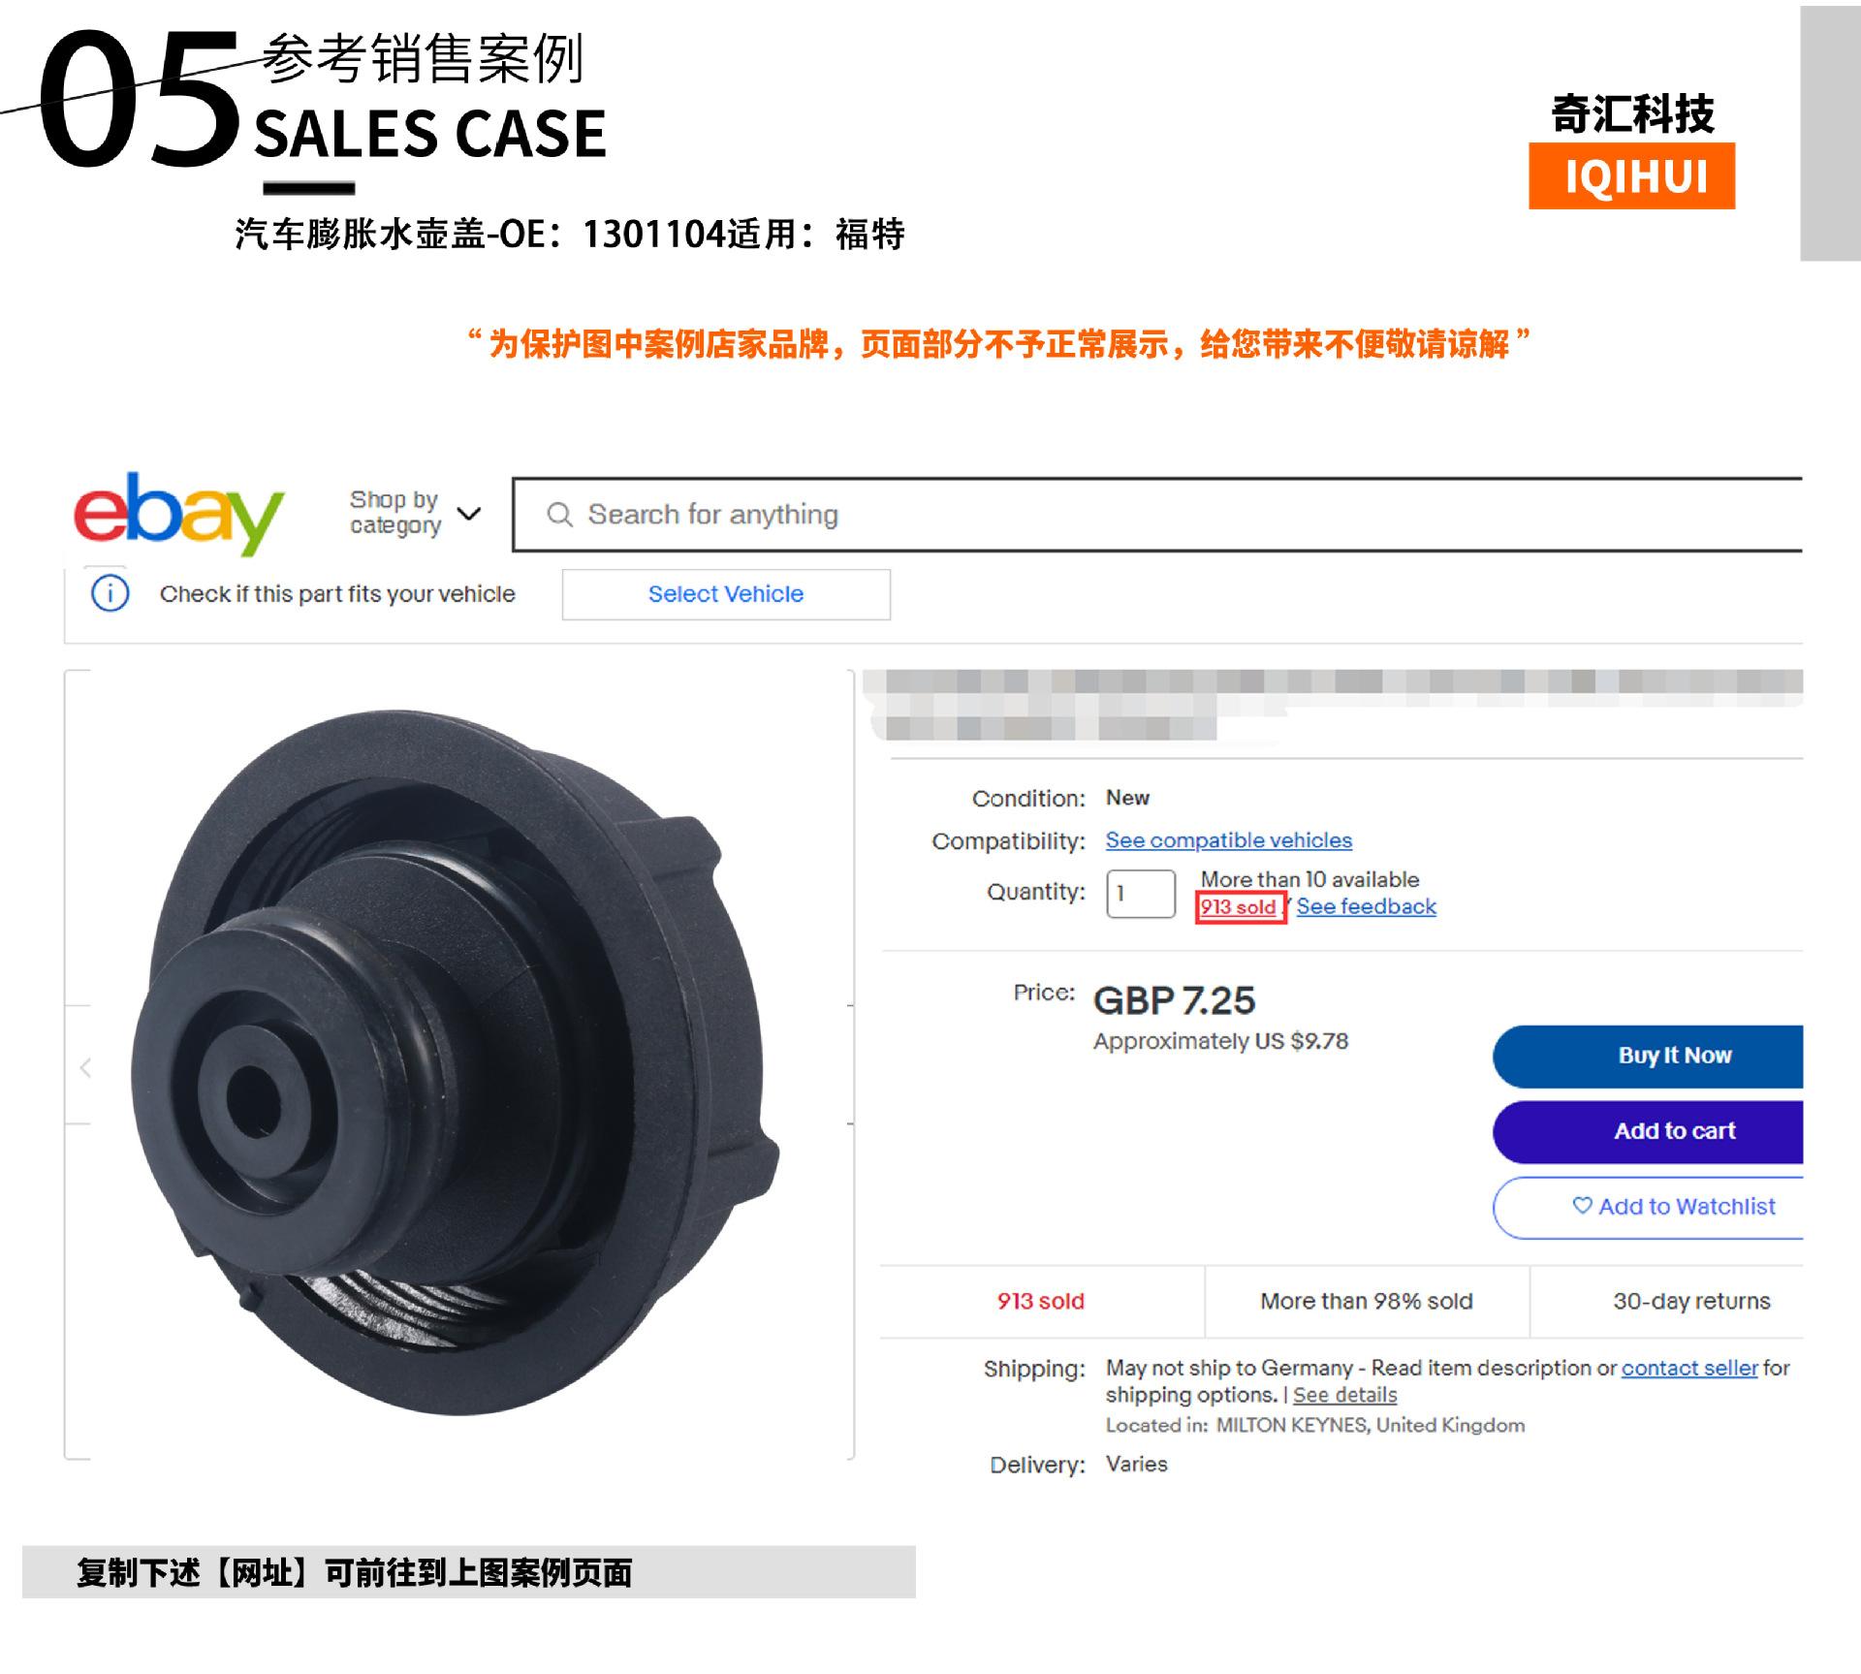Image resolution: width=1861 pixels, height=1674 pixels.
Task: Open See compatible vehicles link
Action: click(x=1228, y=840)
